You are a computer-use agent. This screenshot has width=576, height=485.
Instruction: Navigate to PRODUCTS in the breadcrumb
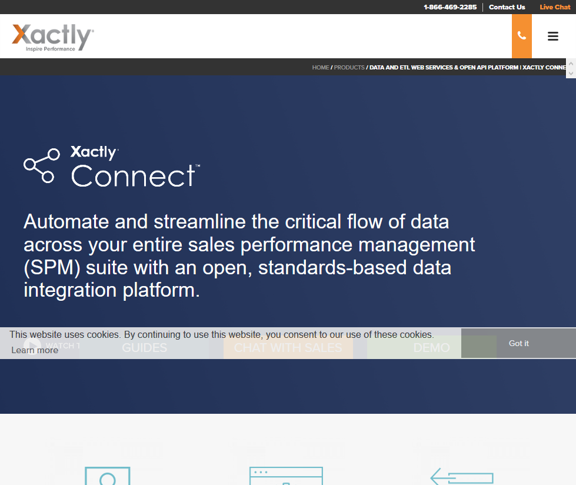pyautogui.click(x=349, y=68)
